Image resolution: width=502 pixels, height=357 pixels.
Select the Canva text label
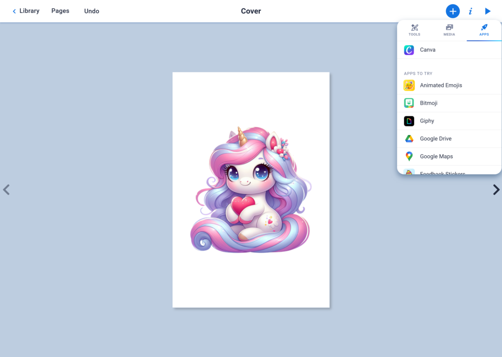click(428, 50)
